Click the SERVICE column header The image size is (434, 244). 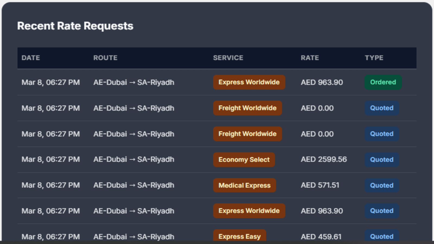228,58
